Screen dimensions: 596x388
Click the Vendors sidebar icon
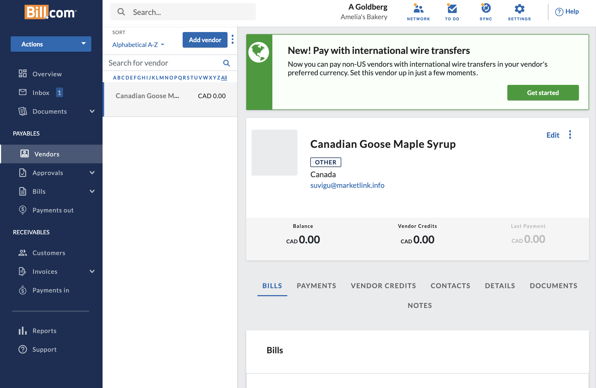tap(25, 154)
